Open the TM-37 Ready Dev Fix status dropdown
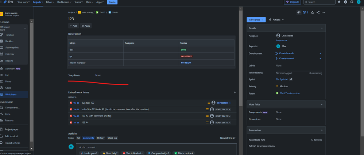 (223, 116)
